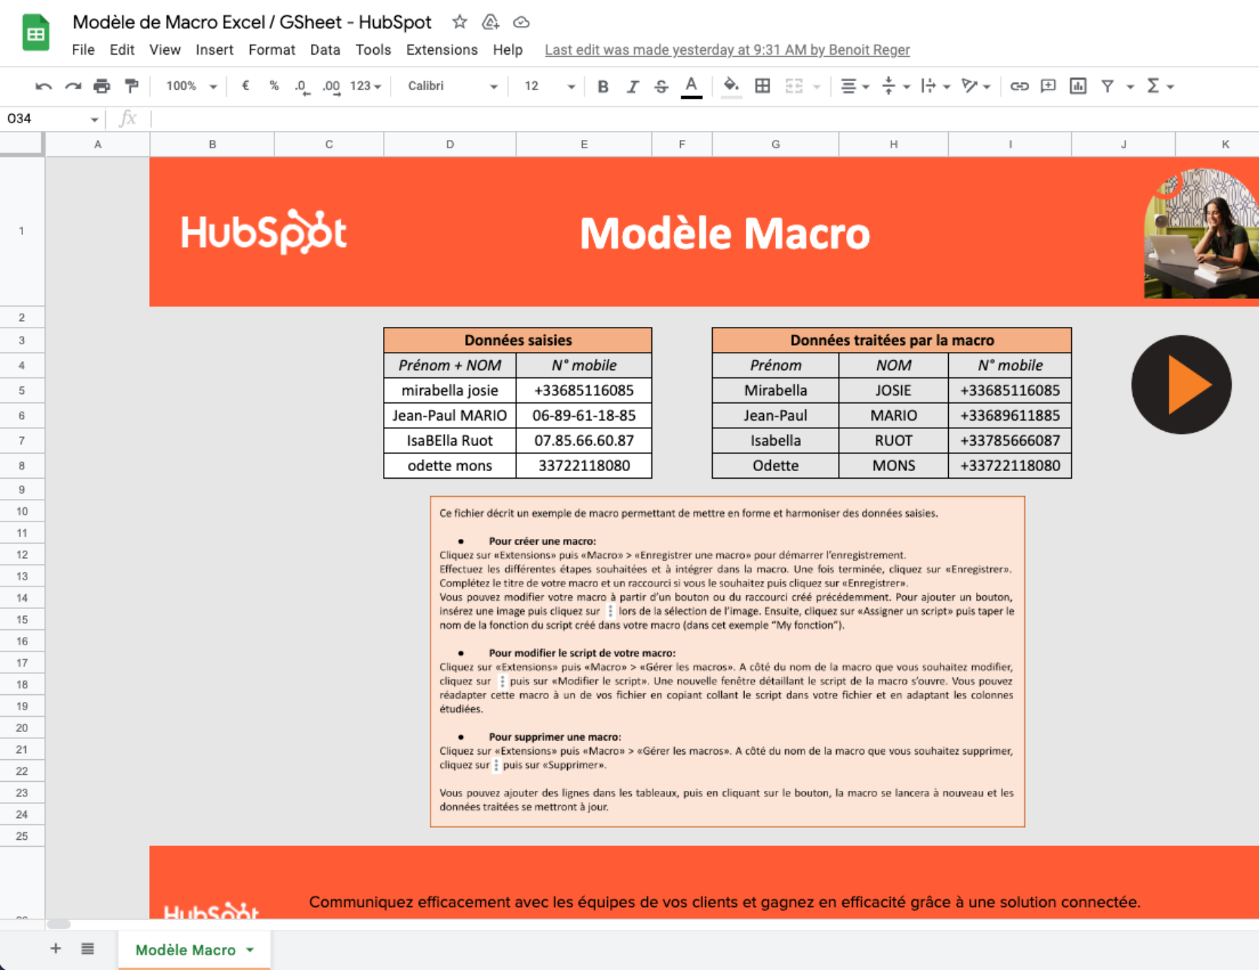
Task: Open the 123 number format dropdown
Action: [x=366, y=86]
